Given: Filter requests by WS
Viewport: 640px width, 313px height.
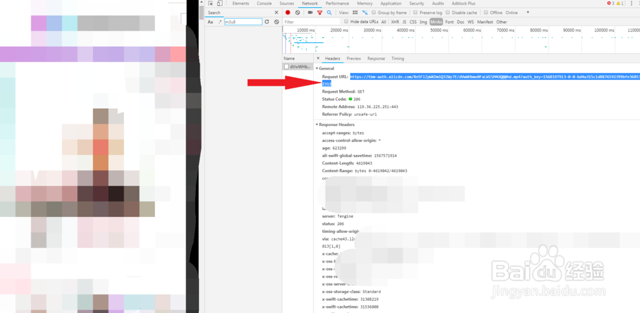Looking at the screenshot, I should point(470,22).
